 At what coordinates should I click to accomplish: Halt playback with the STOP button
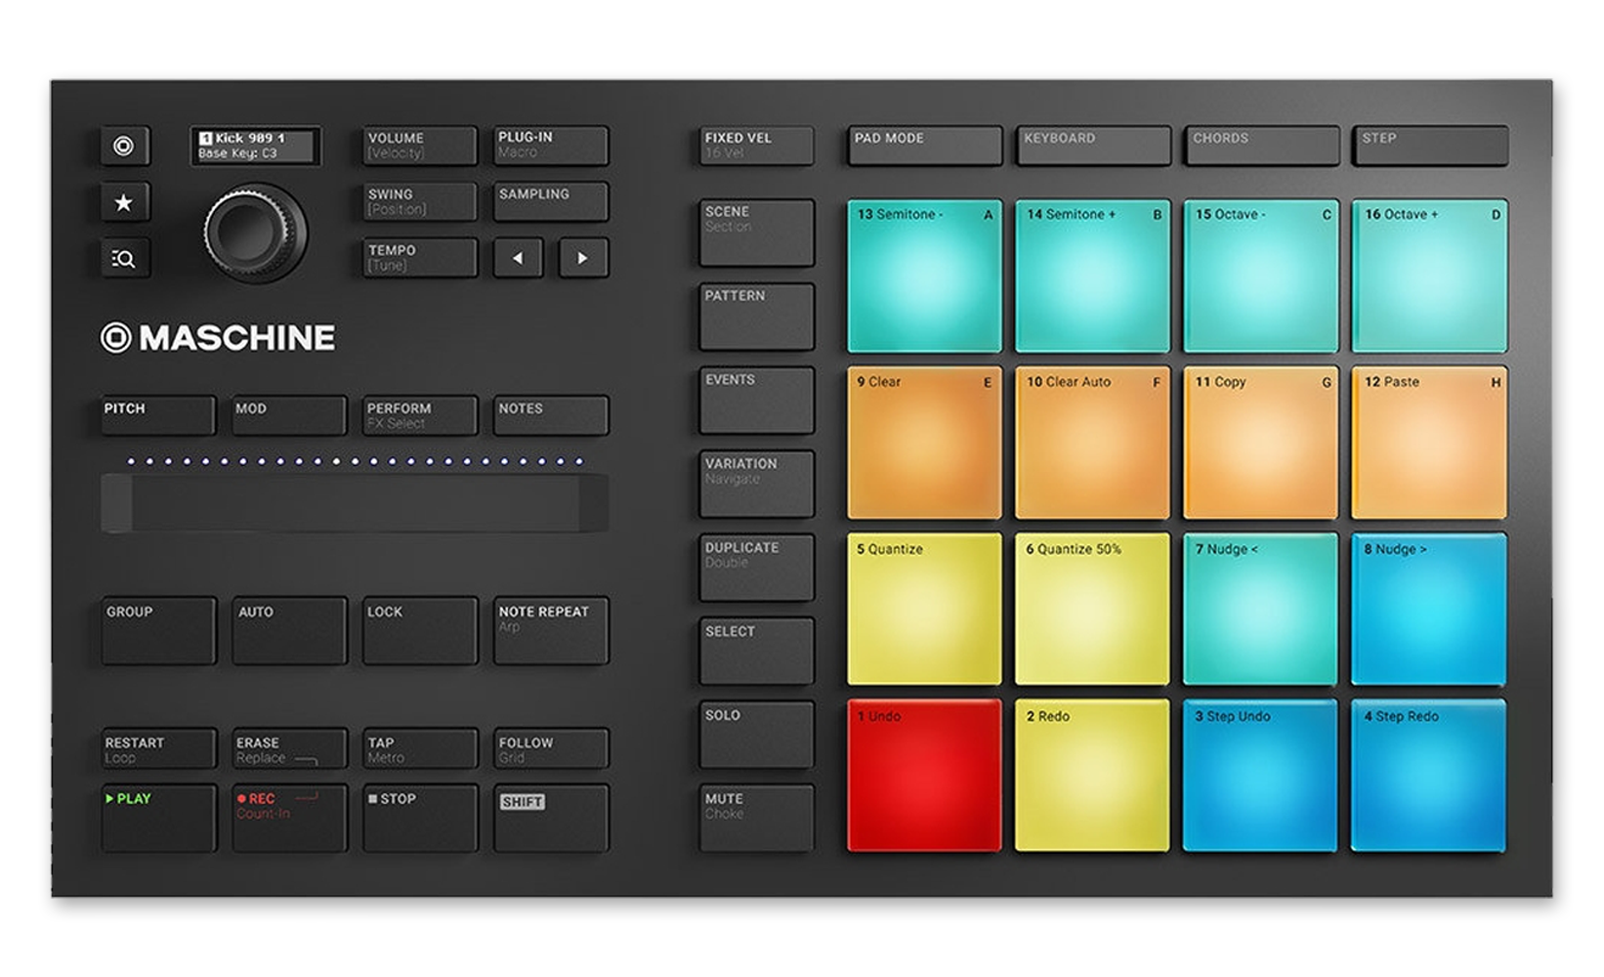(420, 818)
